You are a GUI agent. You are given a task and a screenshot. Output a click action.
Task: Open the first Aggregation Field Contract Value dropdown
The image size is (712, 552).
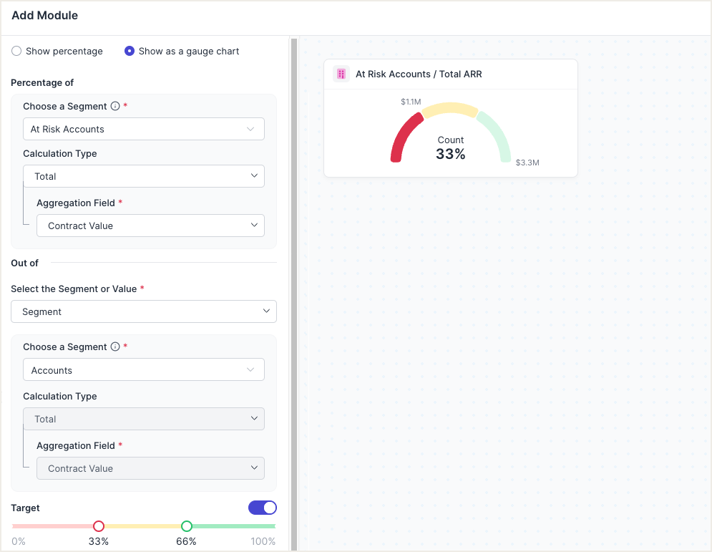[x=150, y=226]
